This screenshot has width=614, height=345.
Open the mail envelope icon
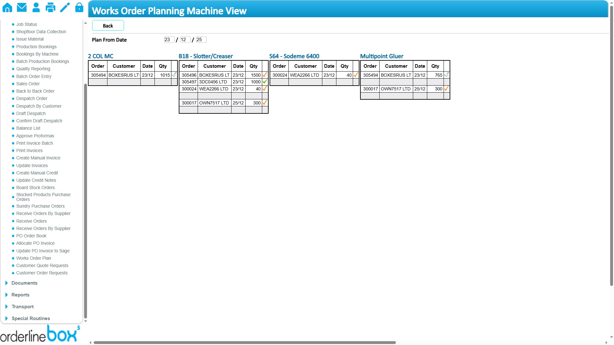(x=22, y=7)
